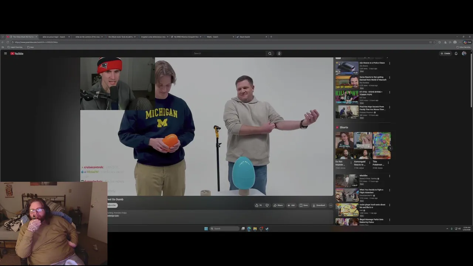The height and width of the screenshot is (266, 473).
Task: Open the notifications bell
Action: [456, 54]
